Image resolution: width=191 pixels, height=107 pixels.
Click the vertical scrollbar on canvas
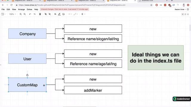coord(190,28)
